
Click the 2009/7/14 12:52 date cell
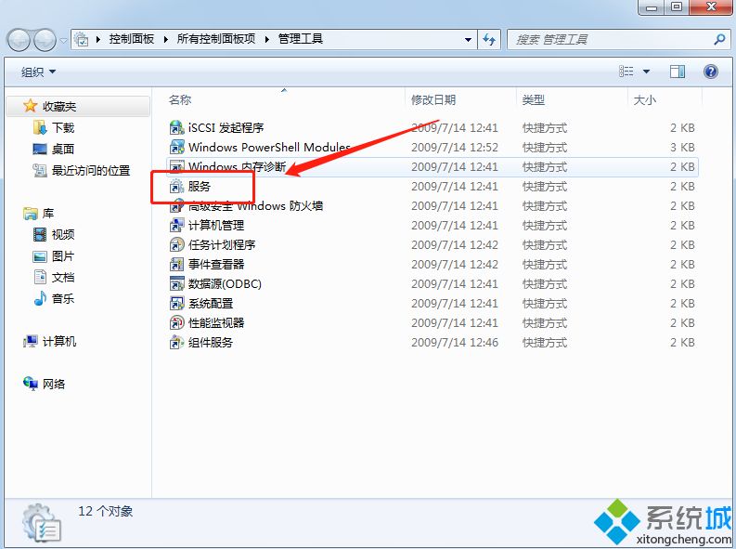(455, 148)
